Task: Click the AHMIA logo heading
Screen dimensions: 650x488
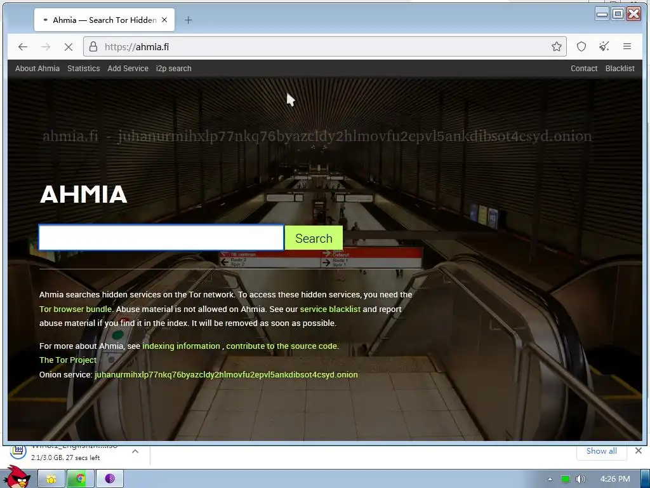Action: [x=83, y=194]
